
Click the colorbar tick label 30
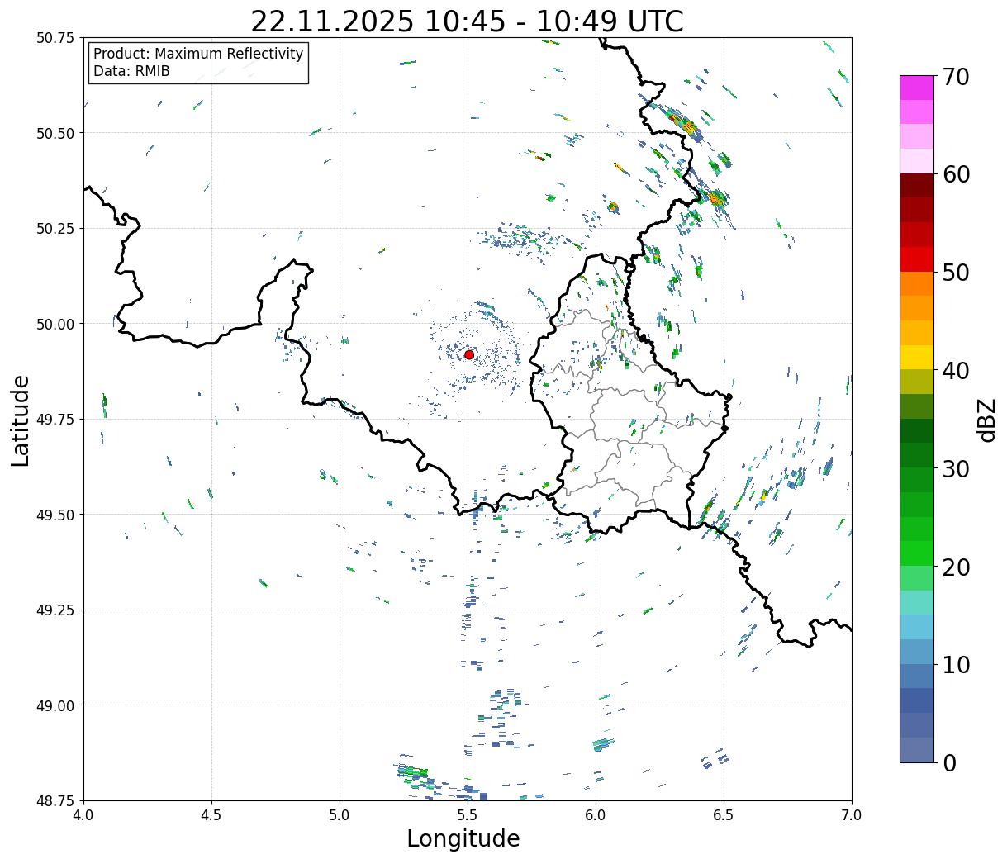pos(956,469)
